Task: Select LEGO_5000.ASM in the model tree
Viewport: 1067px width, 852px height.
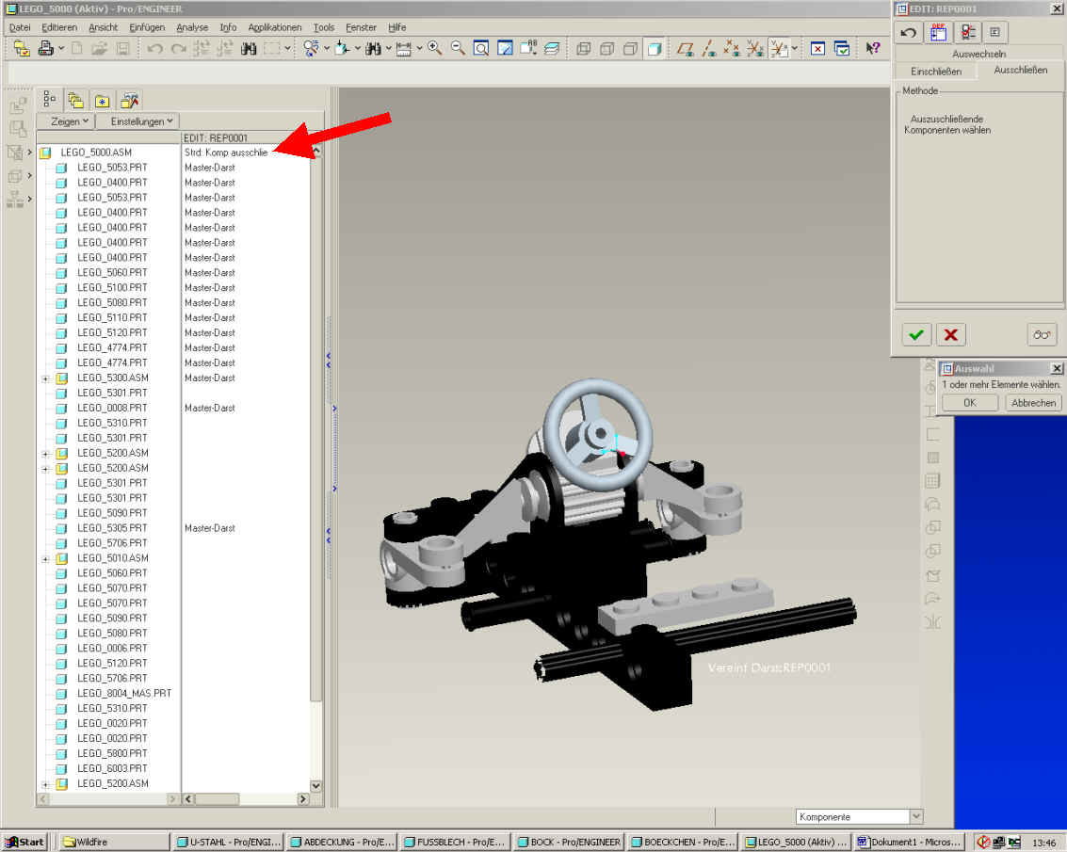Action: [96, 153]
